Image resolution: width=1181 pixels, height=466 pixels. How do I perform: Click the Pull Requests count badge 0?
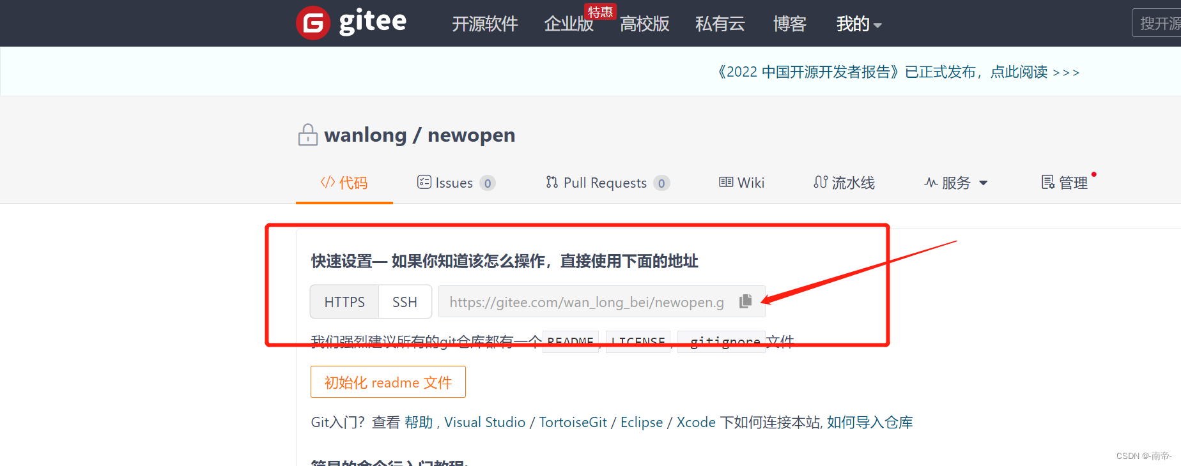(x=661, y=184)
